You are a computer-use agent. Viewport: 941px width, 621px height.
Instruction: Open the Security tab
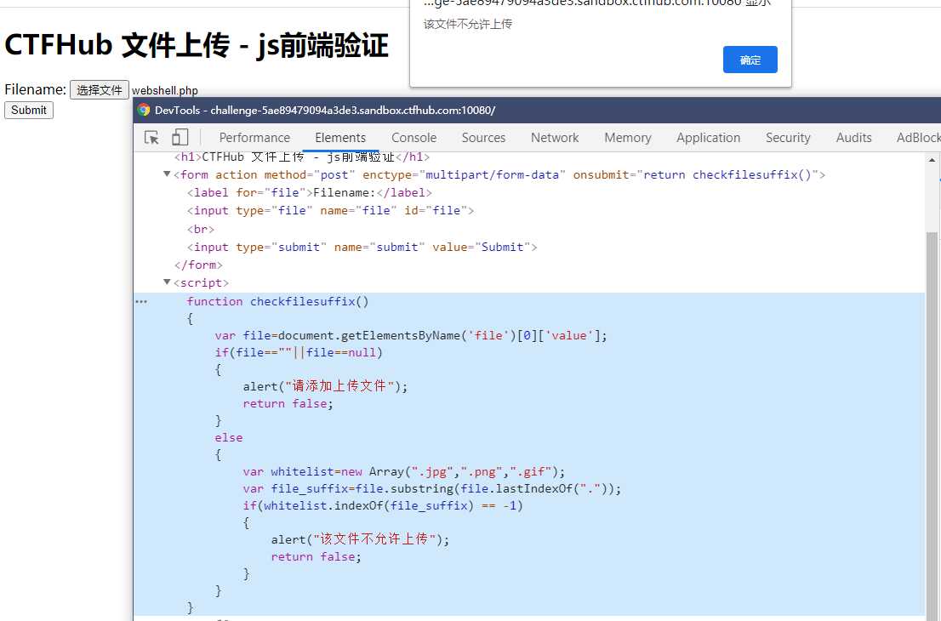click(788, 138)
